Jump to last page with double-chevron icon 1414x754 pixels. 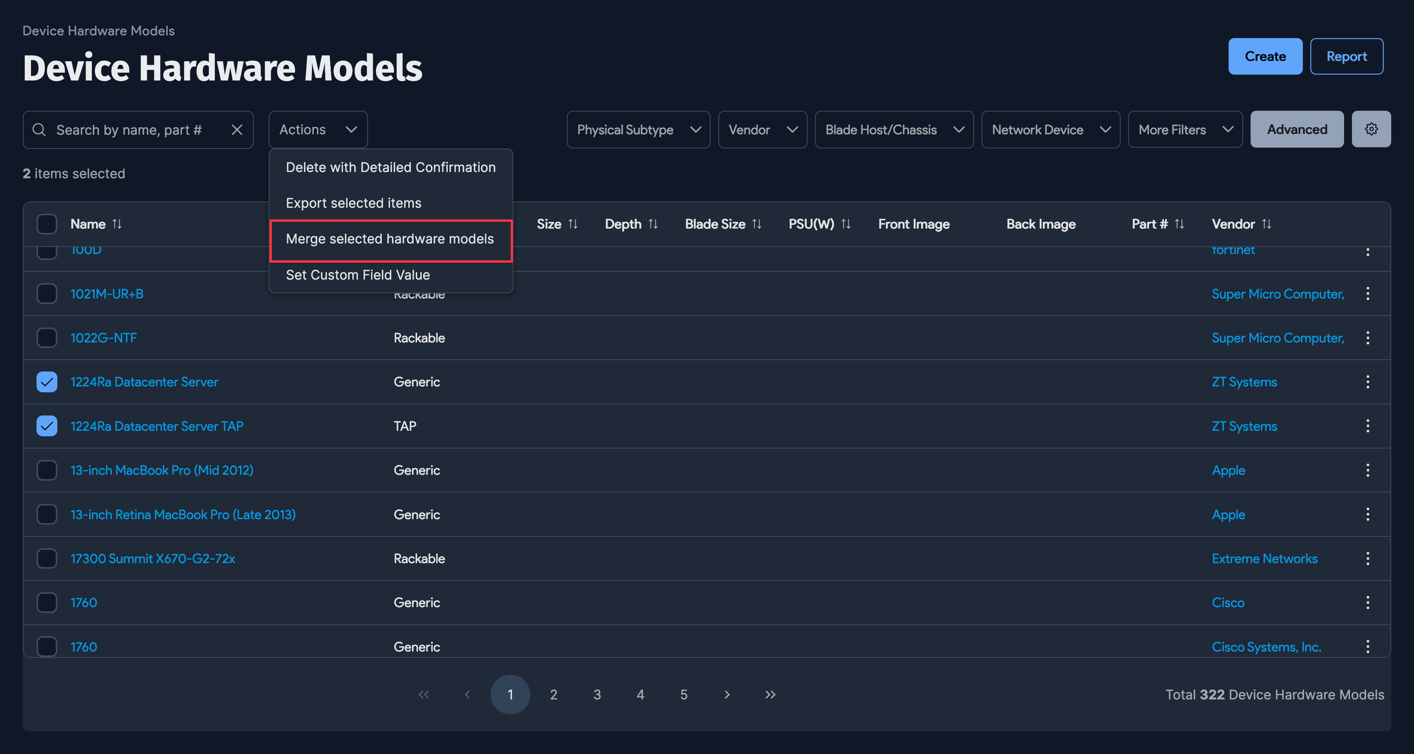click(x=770, y=694)
